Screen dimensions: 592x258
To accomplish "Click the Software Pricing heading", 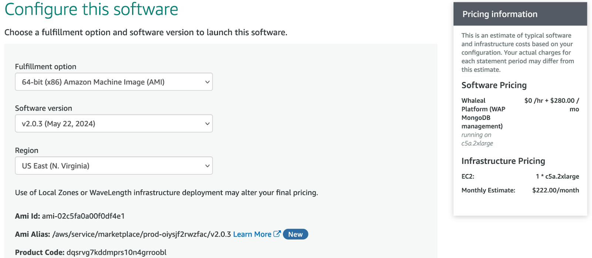I will [494, 85].
